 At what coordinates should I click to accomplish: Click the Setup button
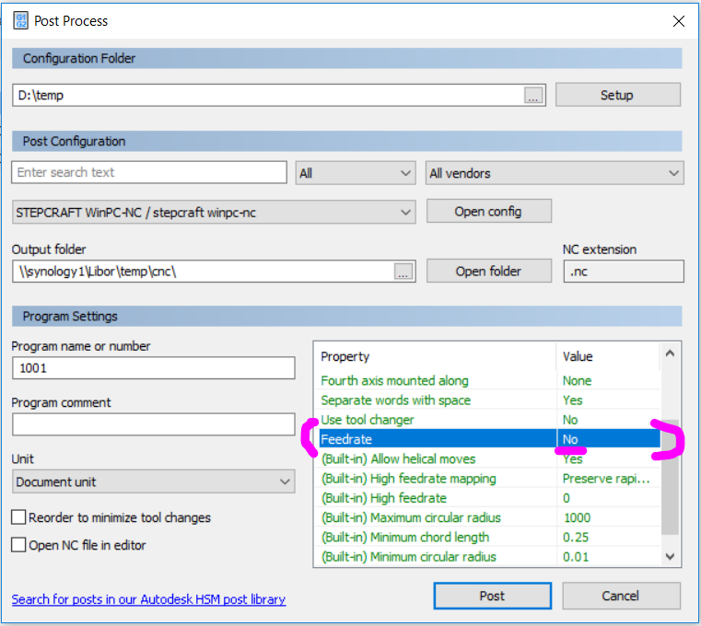(x=617, y=95)
